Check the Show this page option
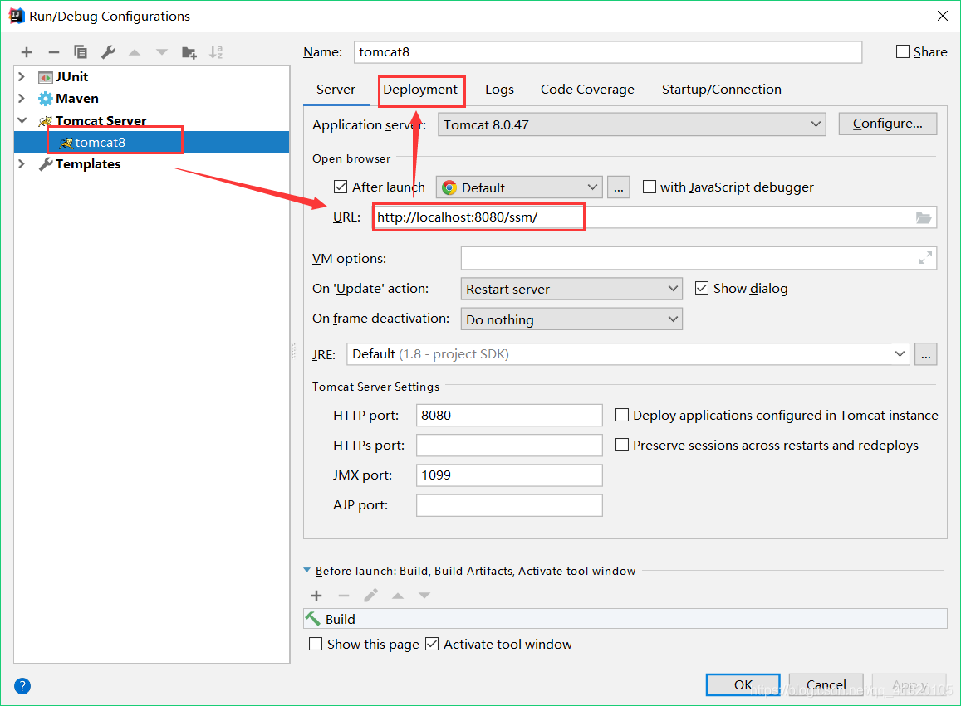961x706 pixels. 316,644
